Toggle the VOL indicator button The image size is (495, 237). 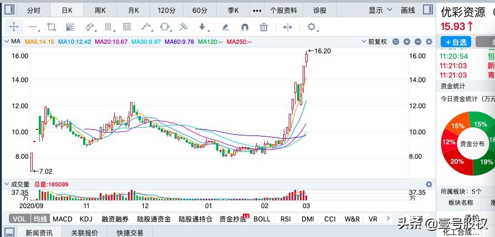coord(19,219)
